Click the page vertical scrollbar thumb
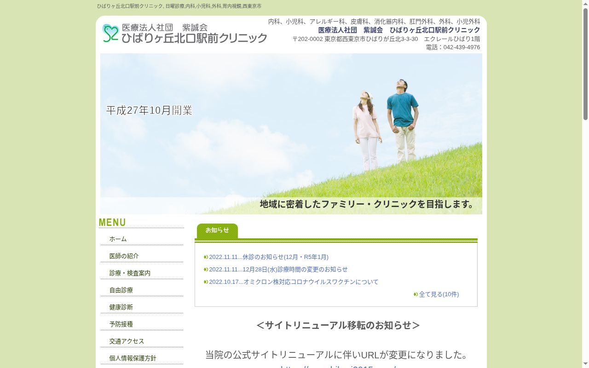Screen dimensions: 589x368 point(585,64)
